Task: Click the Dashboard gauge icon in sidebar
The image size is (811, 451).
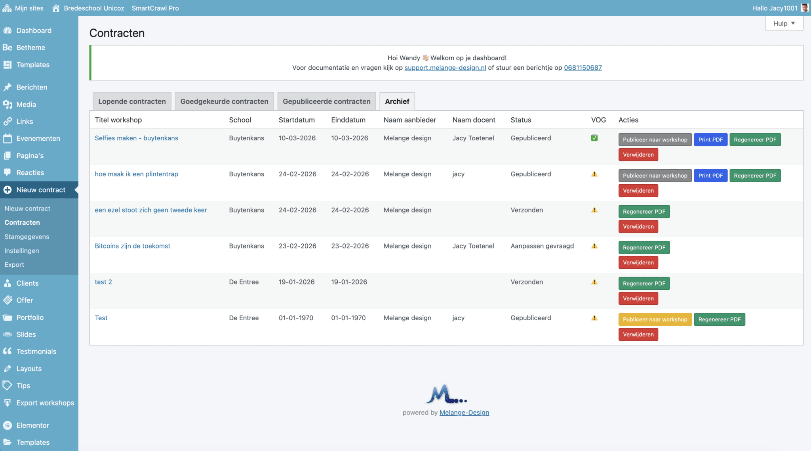Action: 8,31
